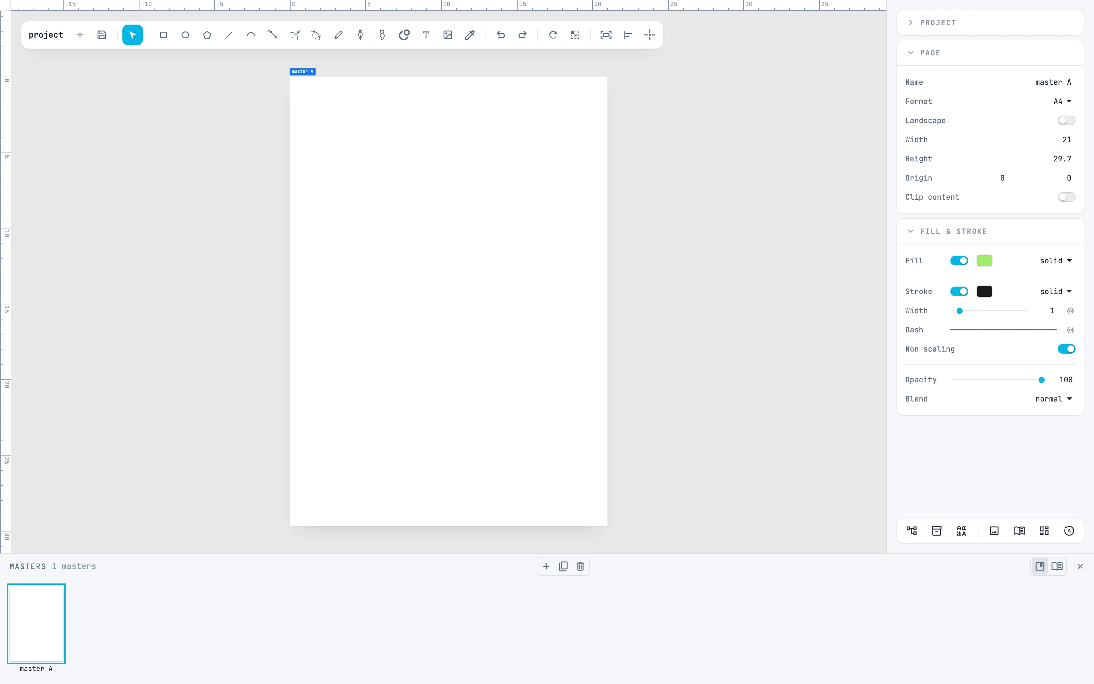This screenshot has height=684, width=1094.
Task: Select the straight Line tool
Action: tap(229, 35)
